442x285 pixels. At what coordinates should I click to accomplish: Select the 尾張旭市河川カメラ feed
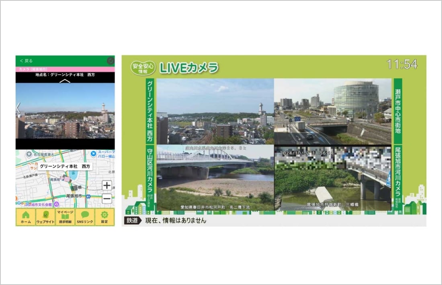click(x=332, y=178)
